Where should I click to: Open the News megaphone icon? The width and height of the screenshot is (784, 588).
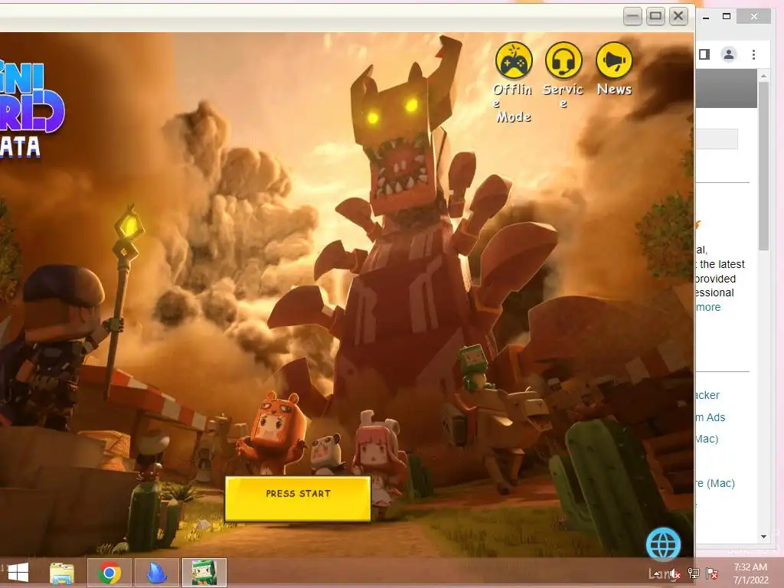click(615, 60)
